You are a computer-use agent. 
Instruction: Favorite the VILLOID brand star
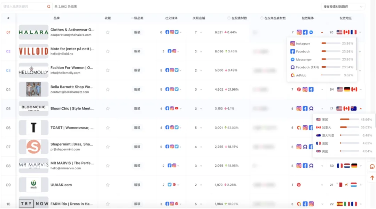(x=108, y=51)
